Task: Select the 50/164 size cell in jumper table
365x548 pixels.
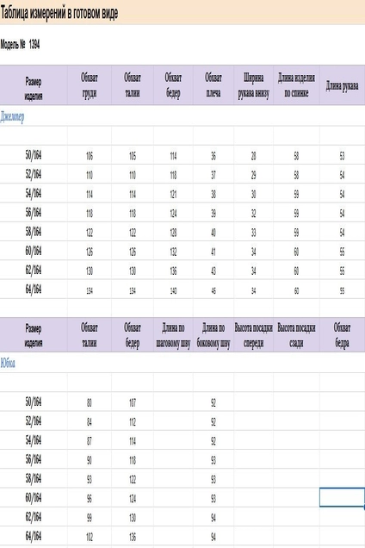Action: (x=34, y=155)
